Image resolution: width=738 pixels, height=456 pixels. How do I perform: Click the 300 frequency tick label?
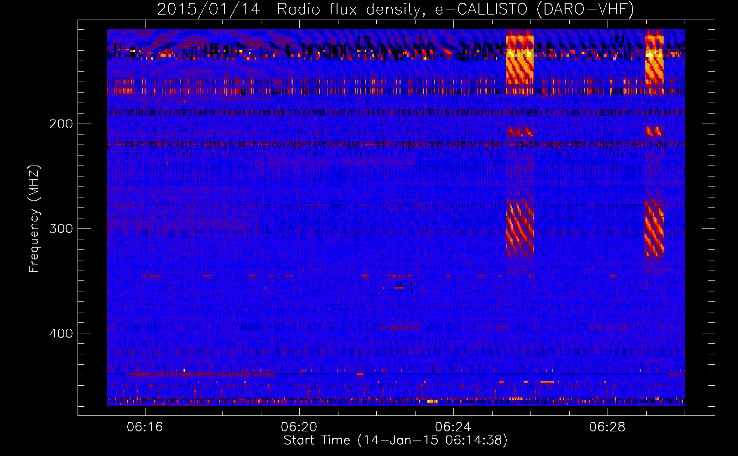pos(61,228)
